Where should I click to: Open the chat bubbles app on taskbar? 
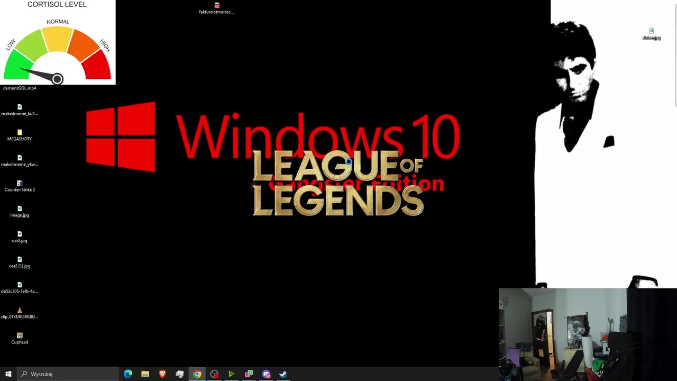point(249,374)
